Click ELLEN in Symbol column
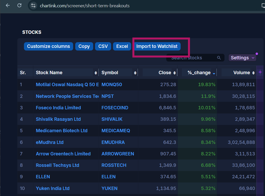Viewport: 265px width, 196px height. coord(109,177)
